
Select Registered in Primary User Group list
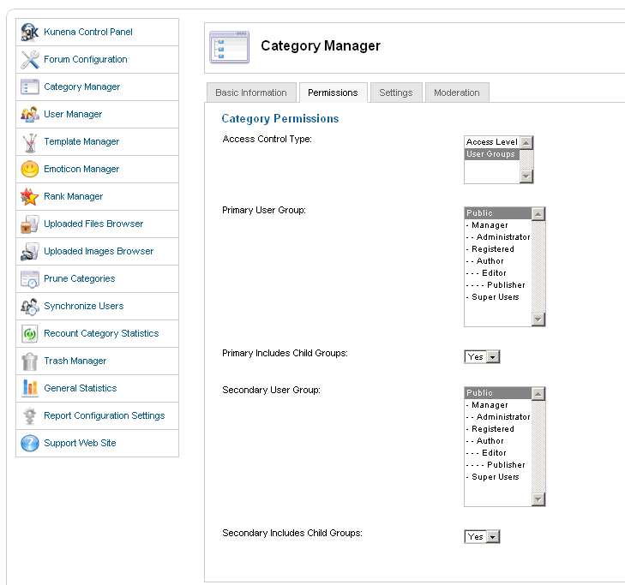493,249
